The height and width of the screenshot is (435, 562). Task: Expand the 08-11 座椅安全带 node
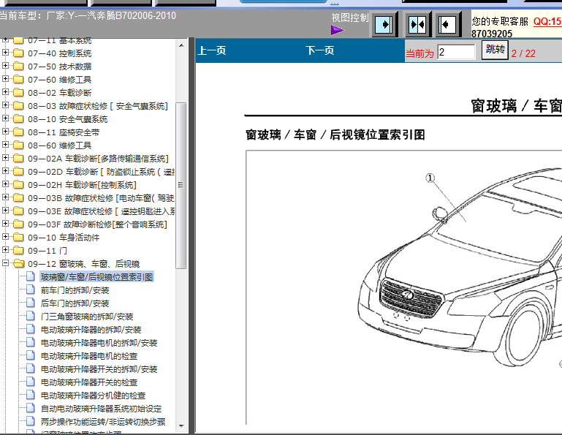(x=5, y=132)
